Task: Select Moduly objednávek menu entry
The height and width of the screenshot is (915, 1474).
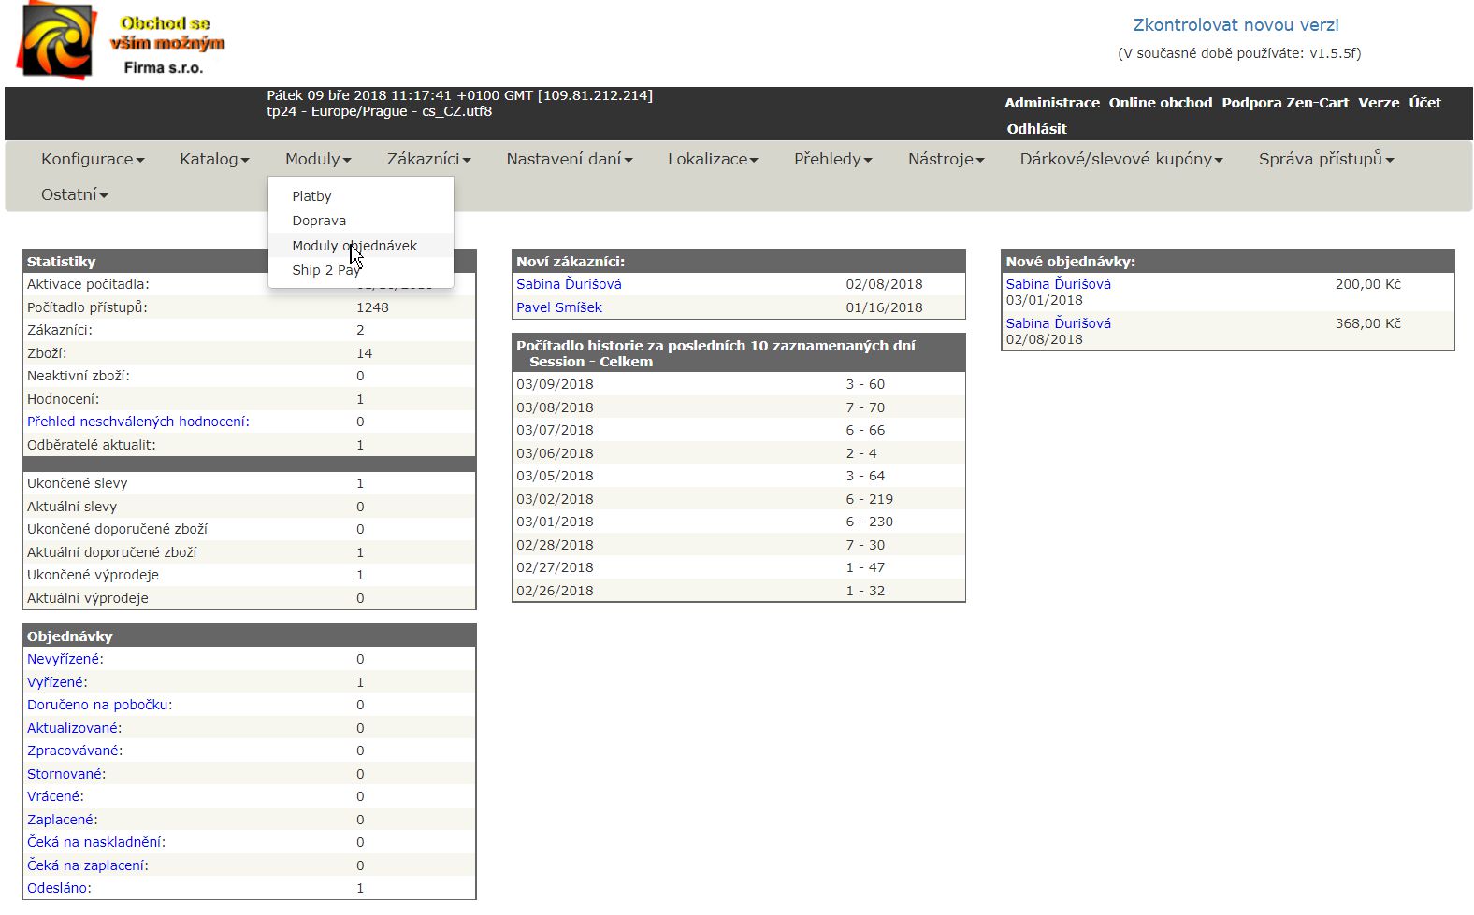Action: [x=354, y=246]
